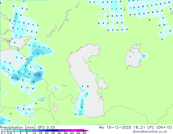173x134 pixels.
Task: Click the "45" legend scale label
Action: (78, 133)
